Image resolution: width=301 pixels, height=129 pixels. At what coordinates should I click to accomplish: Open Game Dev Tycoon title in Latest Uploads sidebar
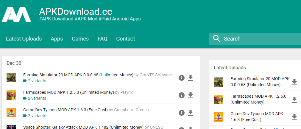tap(257, 117)
